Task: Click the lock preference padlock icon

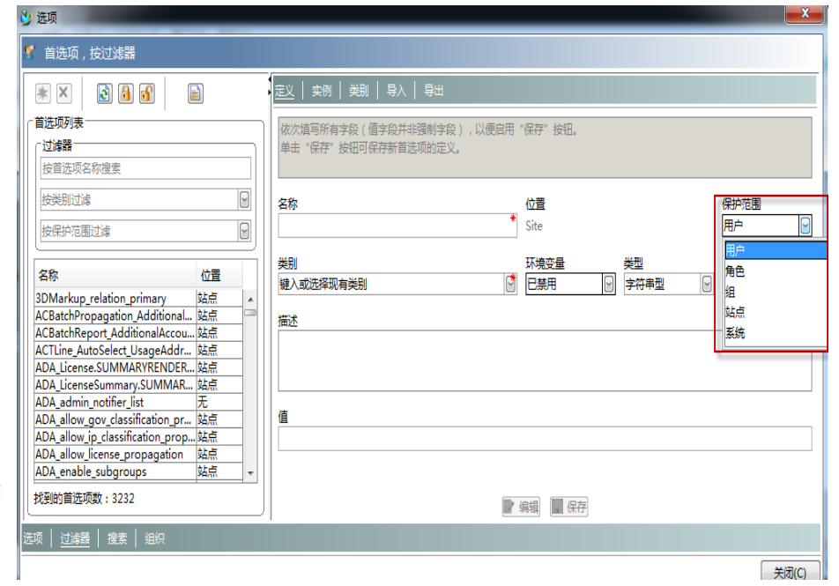Action: (x=126, y=92)
